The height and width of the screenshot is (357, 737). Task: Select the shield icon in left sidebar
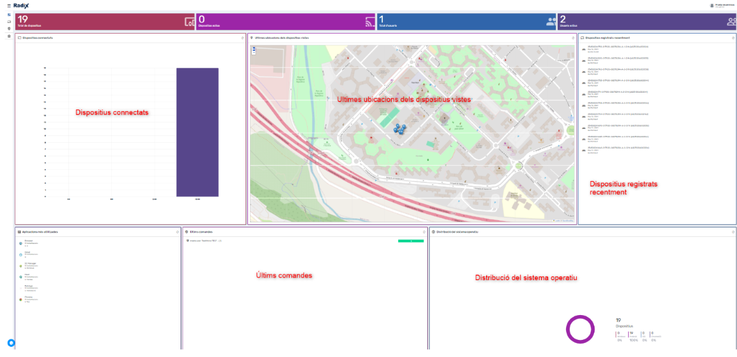pyautogui.click(x=9, y=29)
